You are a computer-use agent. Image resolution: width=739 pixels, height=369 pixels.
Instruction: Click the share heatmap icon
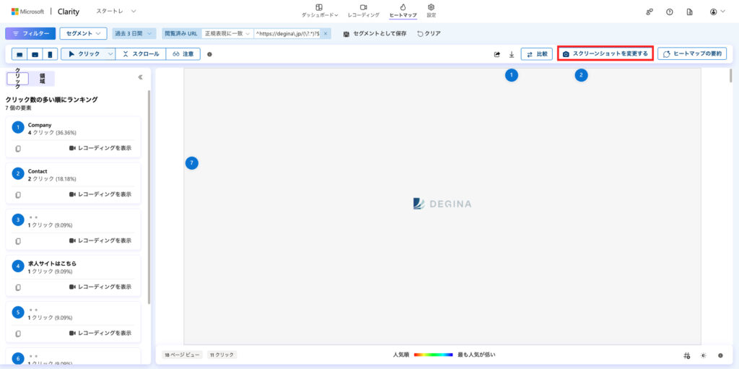tap(497, 54)
